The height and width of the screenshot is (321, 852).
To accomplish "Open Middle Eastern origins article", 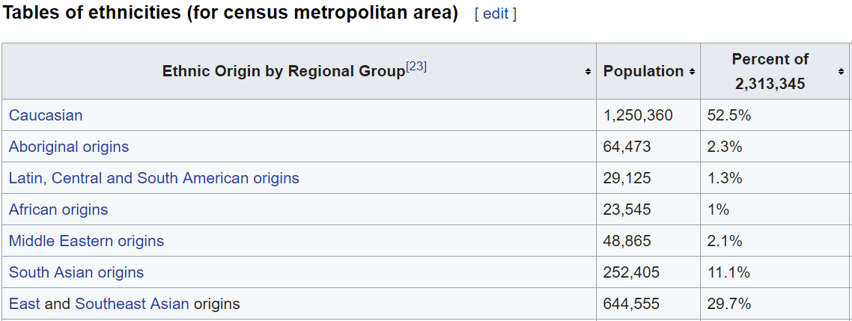I will pyautogui.click(x=86, y=241).
